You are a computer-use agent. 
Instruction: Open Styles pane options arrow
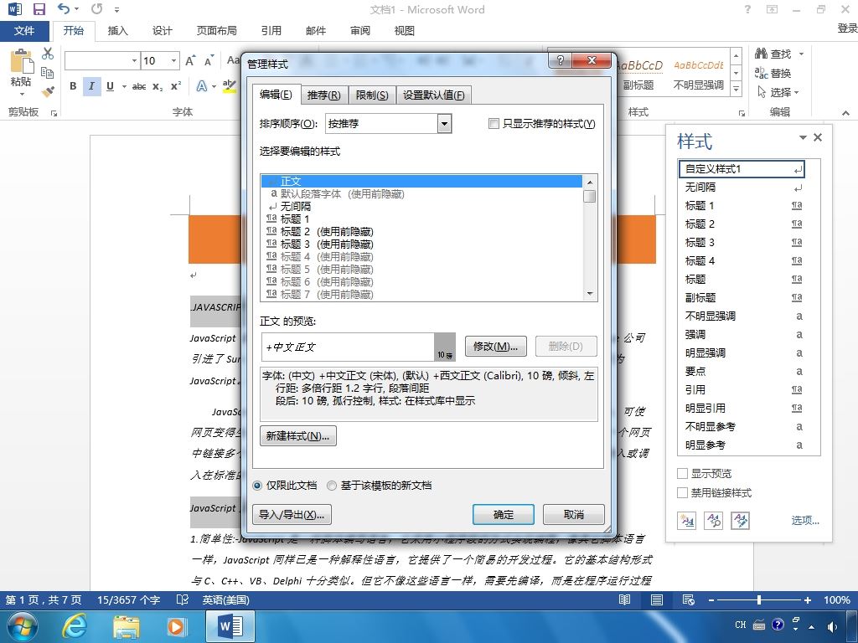[803, 137]
